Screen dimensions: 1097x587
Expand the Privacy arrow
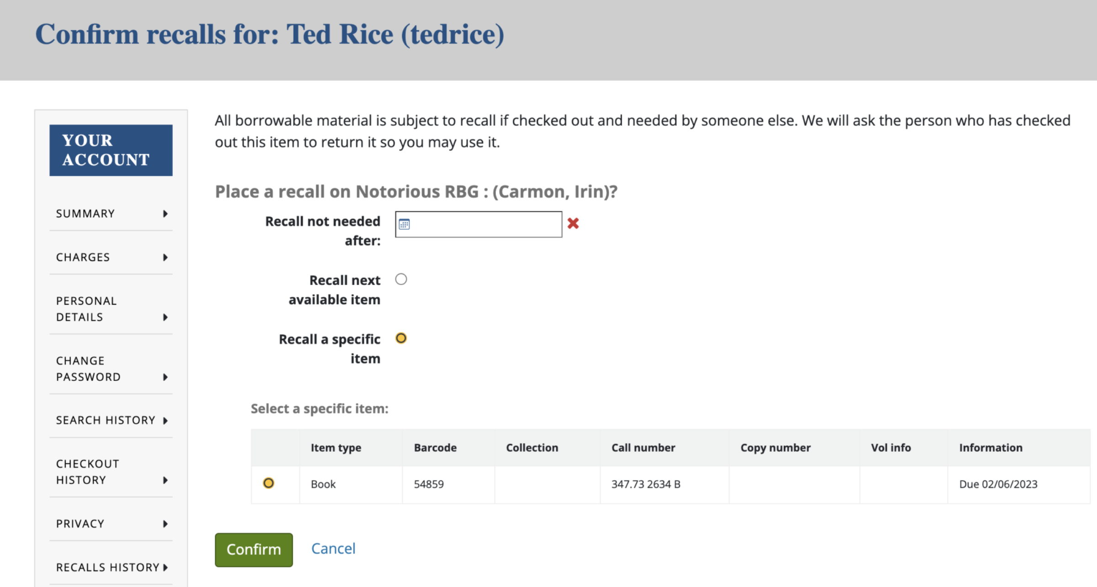[x=165, y=524]
